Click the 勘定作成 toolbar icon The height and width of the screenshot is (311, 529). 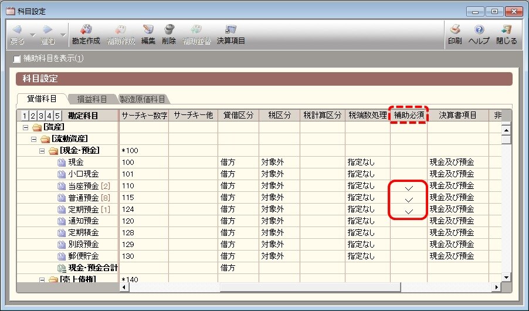pos(86,29)
